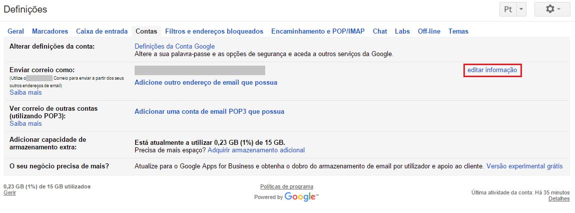Switch to the Chat tab

click(x=380, y=31)
